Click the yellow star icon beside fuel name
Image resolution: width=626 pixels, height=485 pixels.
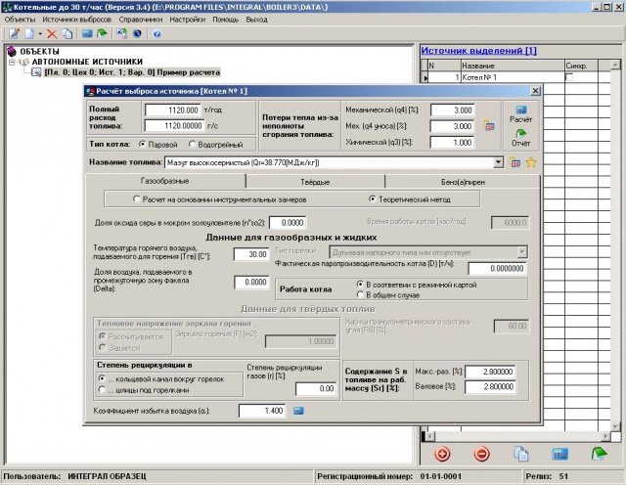point(531,161)
